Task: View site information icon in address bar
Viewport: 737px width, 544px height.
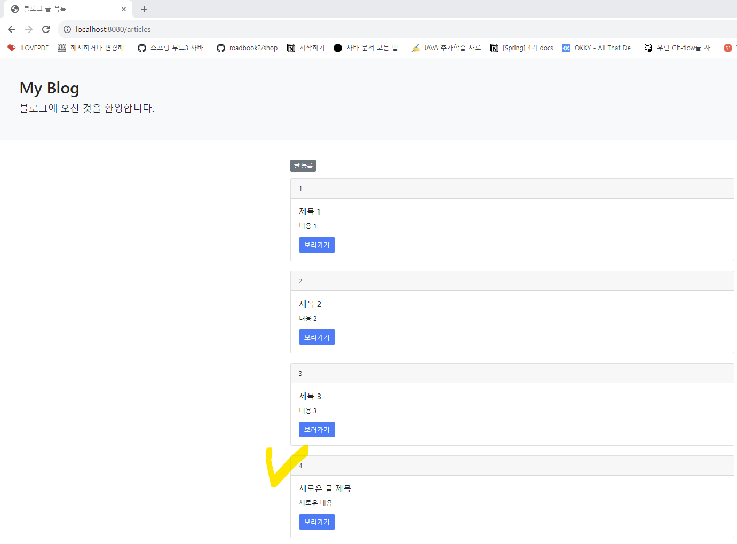Action: tap(67, 29)
